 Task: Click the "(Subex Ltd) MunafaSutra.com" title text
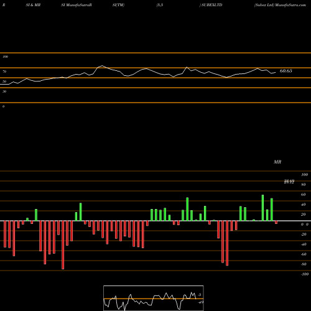click(x=280, y=5)
